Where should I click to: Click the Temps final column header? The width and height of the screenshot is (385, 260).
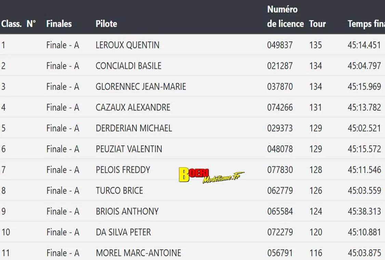pyautogui.click(x=366, y=24)
